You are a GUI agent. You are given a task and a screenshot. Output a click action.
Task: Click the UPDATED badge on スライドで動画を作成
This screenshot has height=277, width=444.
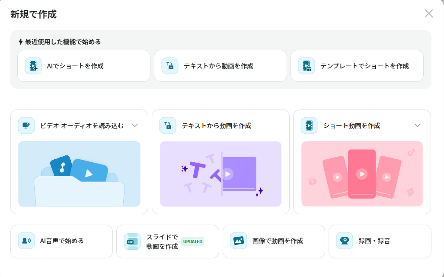coord(193,242)
